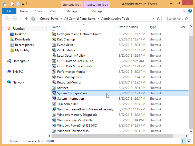Open the Home ribbon tab
195x146 pixels.
click(x=24, y=11)
